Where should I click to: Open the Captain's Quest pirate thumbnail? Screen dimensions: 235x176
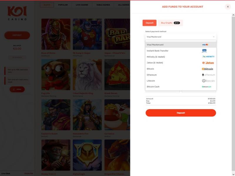56,115
